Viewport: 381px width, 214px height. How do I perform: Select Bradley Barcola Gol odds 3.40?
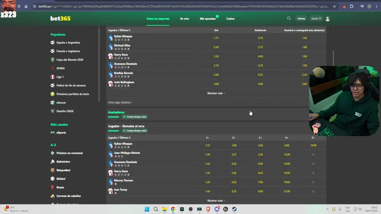point(216,75)
